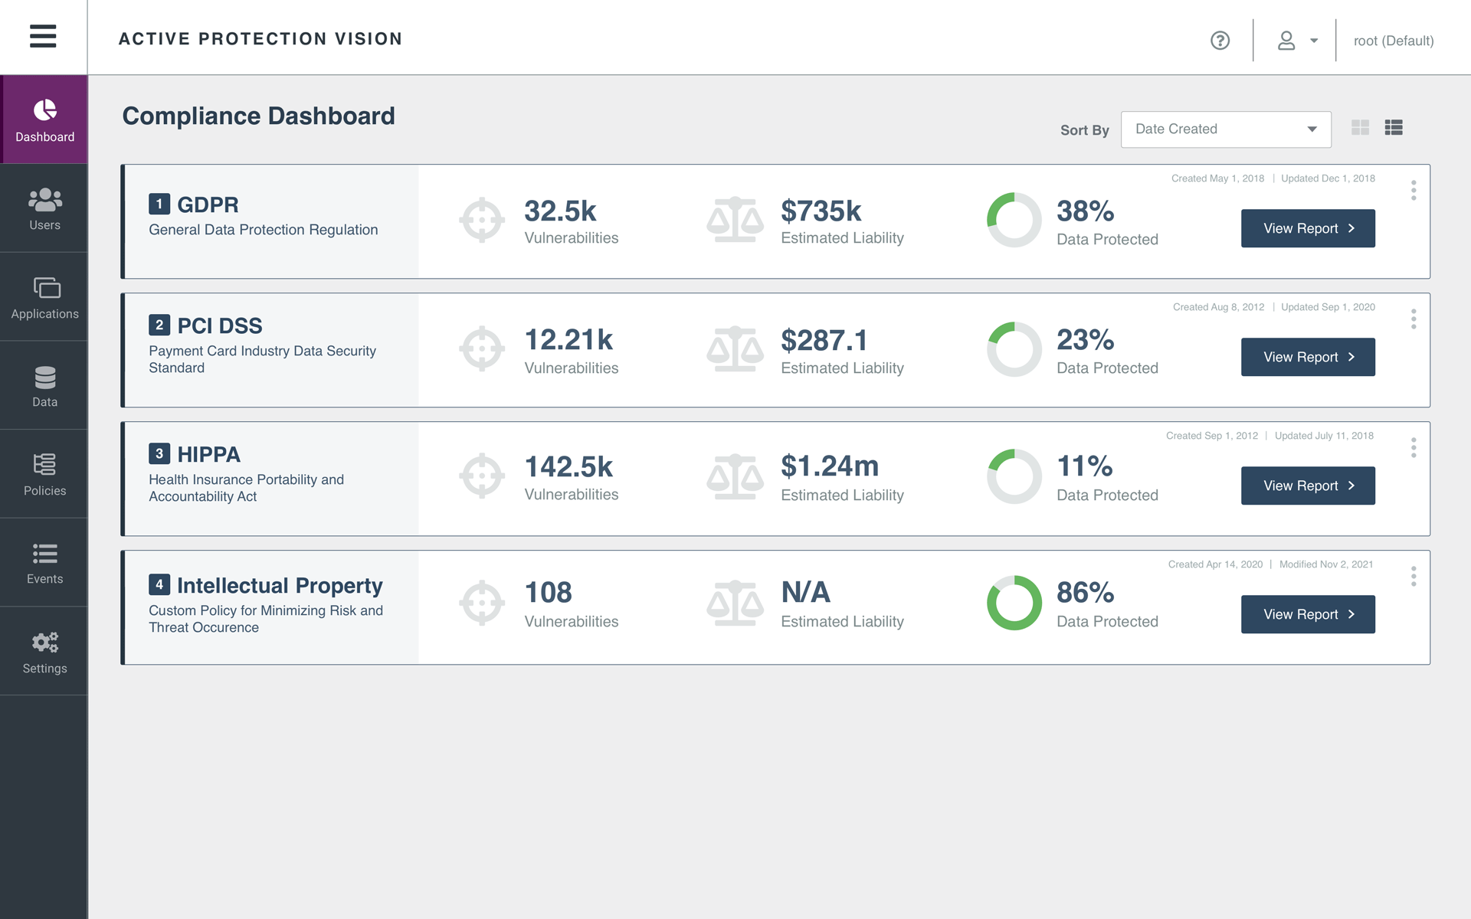Open the hamburger navigation menu
Image resolution: width=1471 pixels, height=919 pixels.
43,36
